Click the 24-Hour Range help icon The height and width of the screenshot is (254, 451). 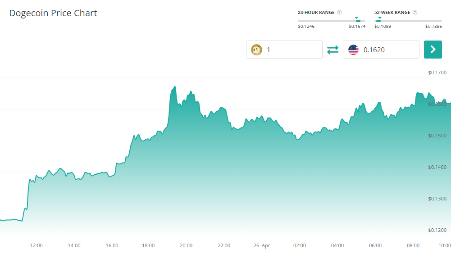(x=339, y=13)
